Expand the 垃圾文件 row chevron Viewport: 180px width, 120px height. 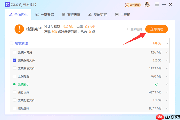[x=167, y=108]
